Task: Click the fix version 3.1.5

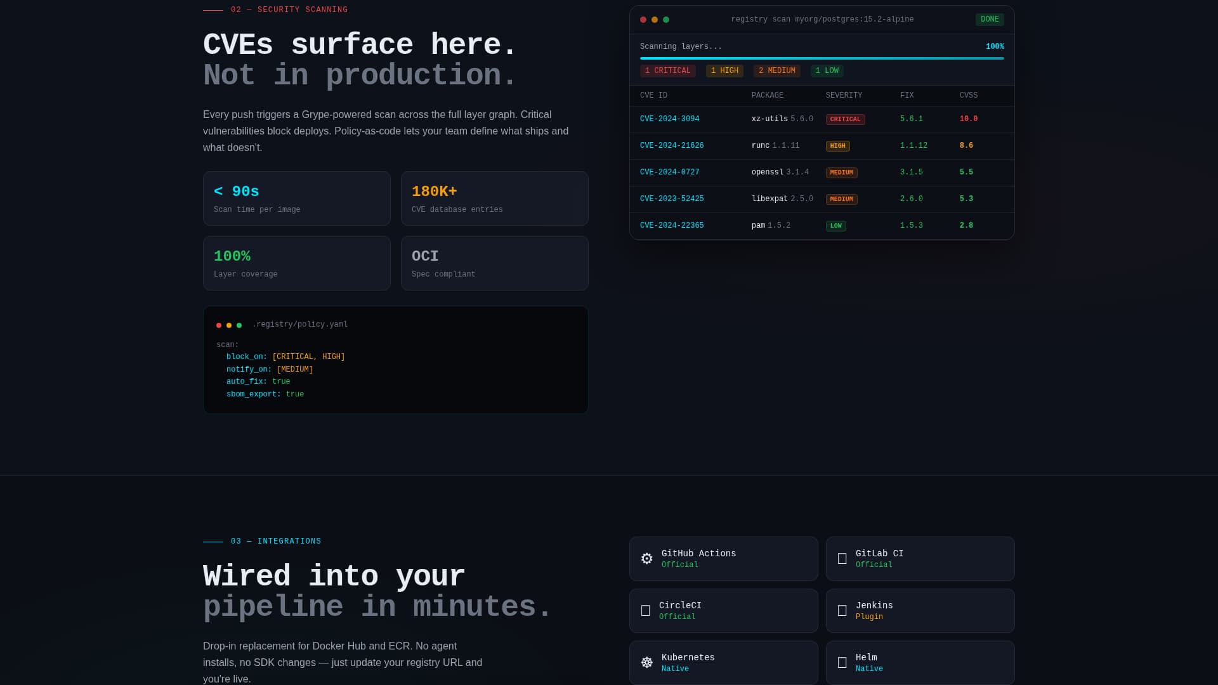Action: [911, 173]
